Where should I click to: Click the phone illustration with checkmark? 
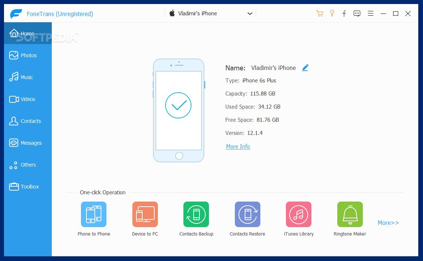point(179,110)
